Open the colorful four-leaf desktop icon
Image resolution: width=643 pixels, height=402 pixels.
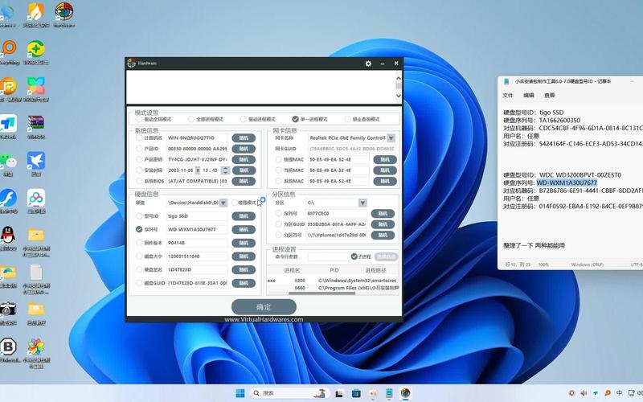coord(36,89)
